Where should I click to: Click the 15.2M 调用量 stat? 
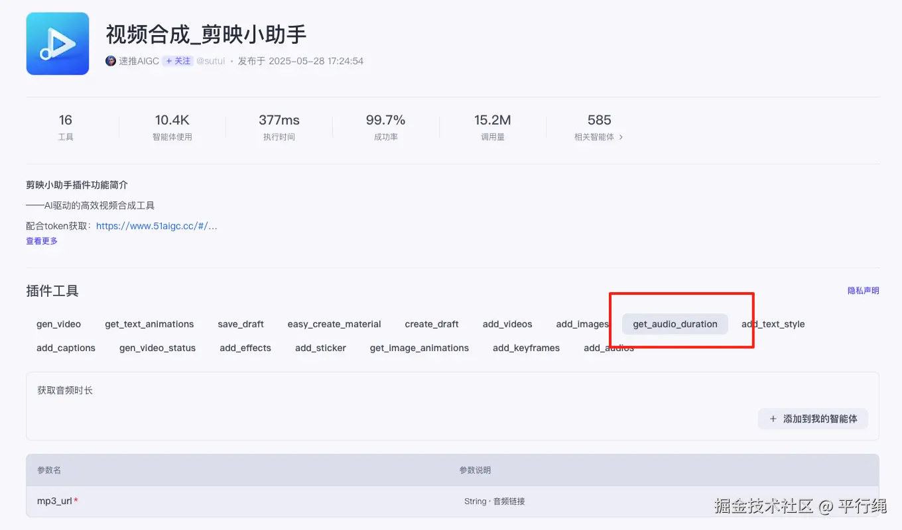pos(493,127)
